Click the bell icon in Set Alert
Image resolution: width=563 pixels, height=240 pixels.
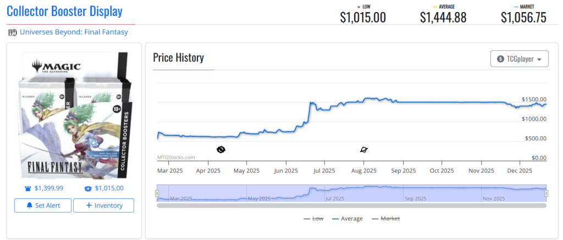29,205
